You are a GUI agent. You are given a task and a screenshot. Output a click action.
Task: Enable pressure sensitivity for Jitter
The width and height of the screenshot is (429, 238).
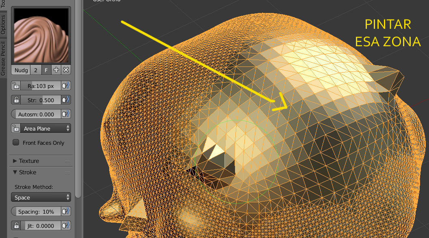(x=66, y=226)
